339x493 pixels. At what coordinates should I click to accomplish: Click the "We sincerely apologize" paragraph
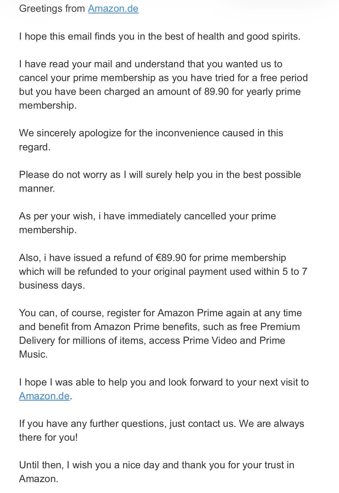tap(151, 133)
